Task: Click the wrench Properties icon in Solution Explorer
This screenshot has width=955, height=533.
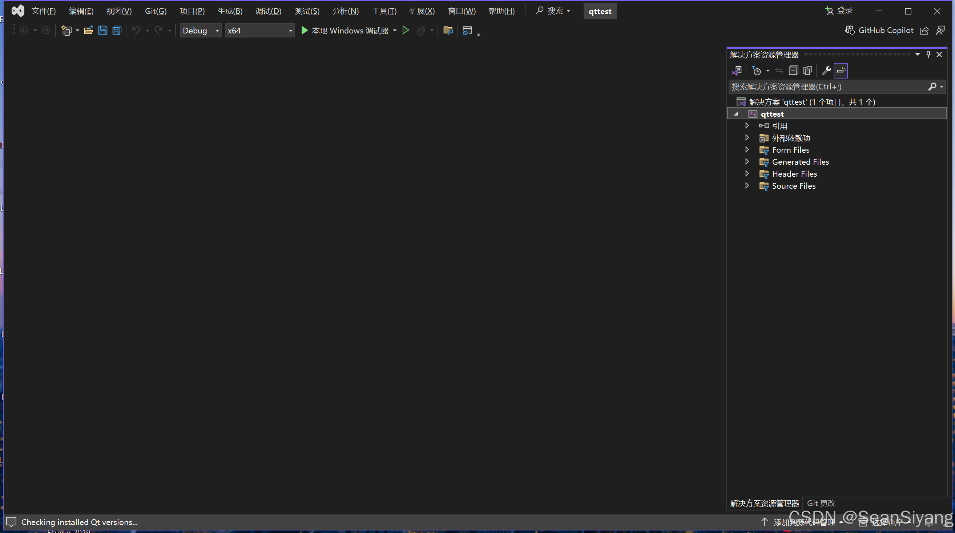Action: (826, 71)
